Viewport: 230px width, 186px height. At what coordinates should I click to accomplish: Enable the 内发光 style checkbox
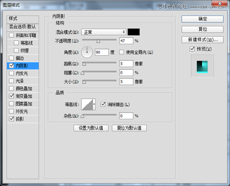(12, 73)
